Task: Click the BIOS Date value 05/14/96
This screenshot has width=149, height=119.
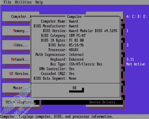Action: coord(76,45)
